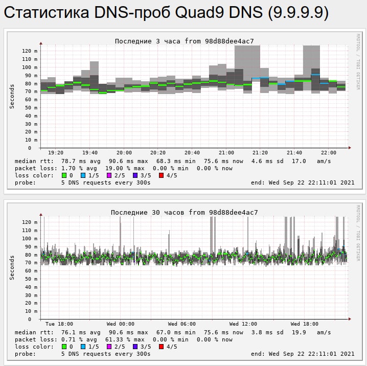Click red 4/5 loss swatch in 30-hour graph
Screen dimensions: 367x366
[161, 347]
